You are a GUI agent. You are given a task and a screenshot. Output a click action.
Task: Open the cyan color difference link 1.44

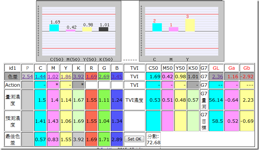[x=40, y=77]
